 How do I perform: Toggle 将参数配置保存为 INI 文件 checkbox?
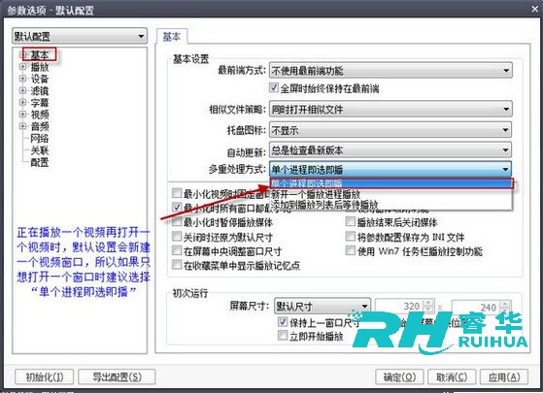coord(351,236)
